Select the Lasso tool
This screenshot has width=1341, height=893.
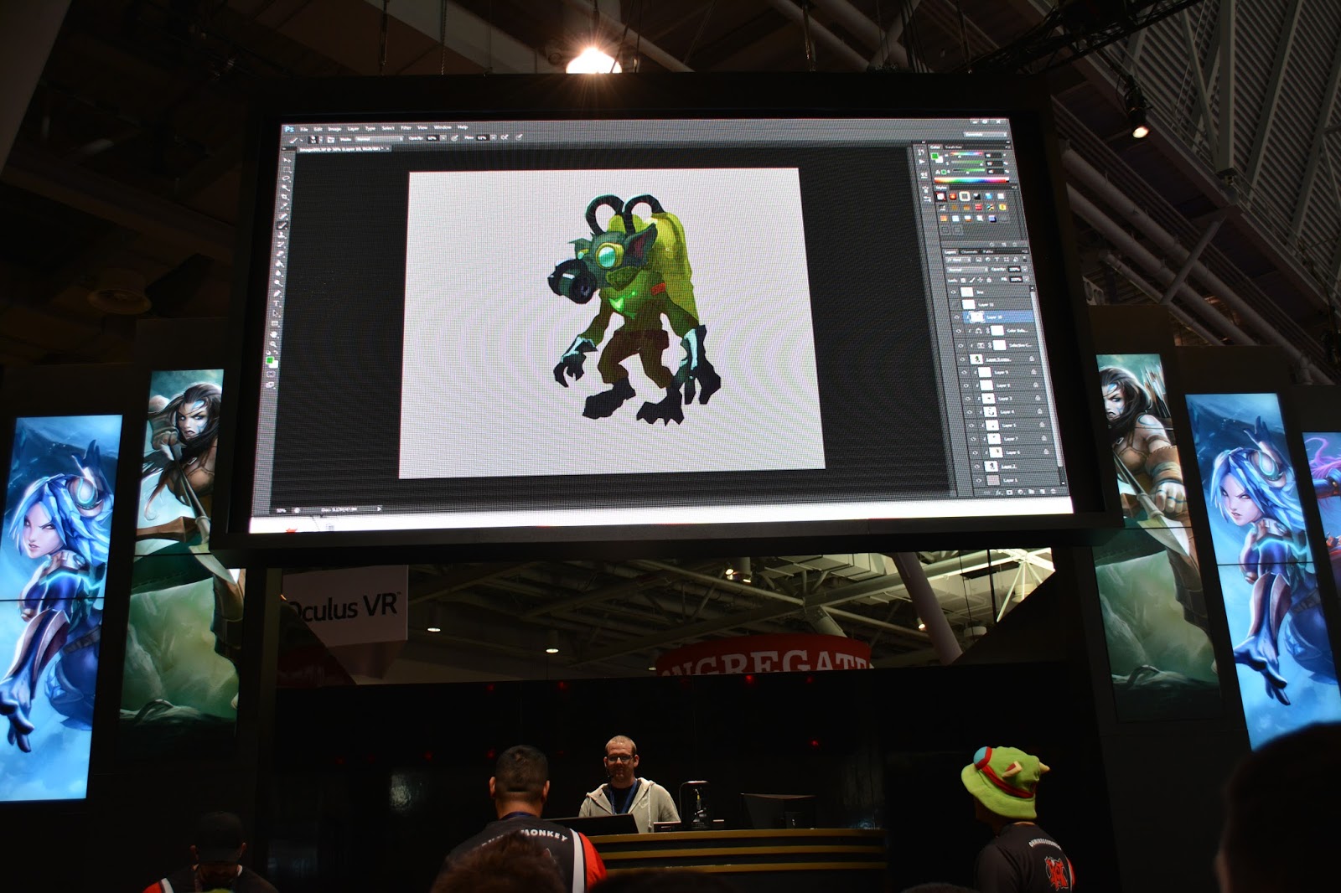point(286,178)
